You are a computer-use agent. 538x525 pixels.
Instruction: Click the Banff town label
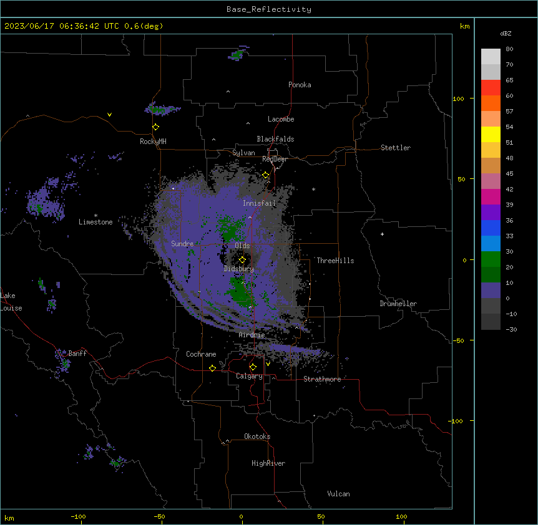point(77,354)
